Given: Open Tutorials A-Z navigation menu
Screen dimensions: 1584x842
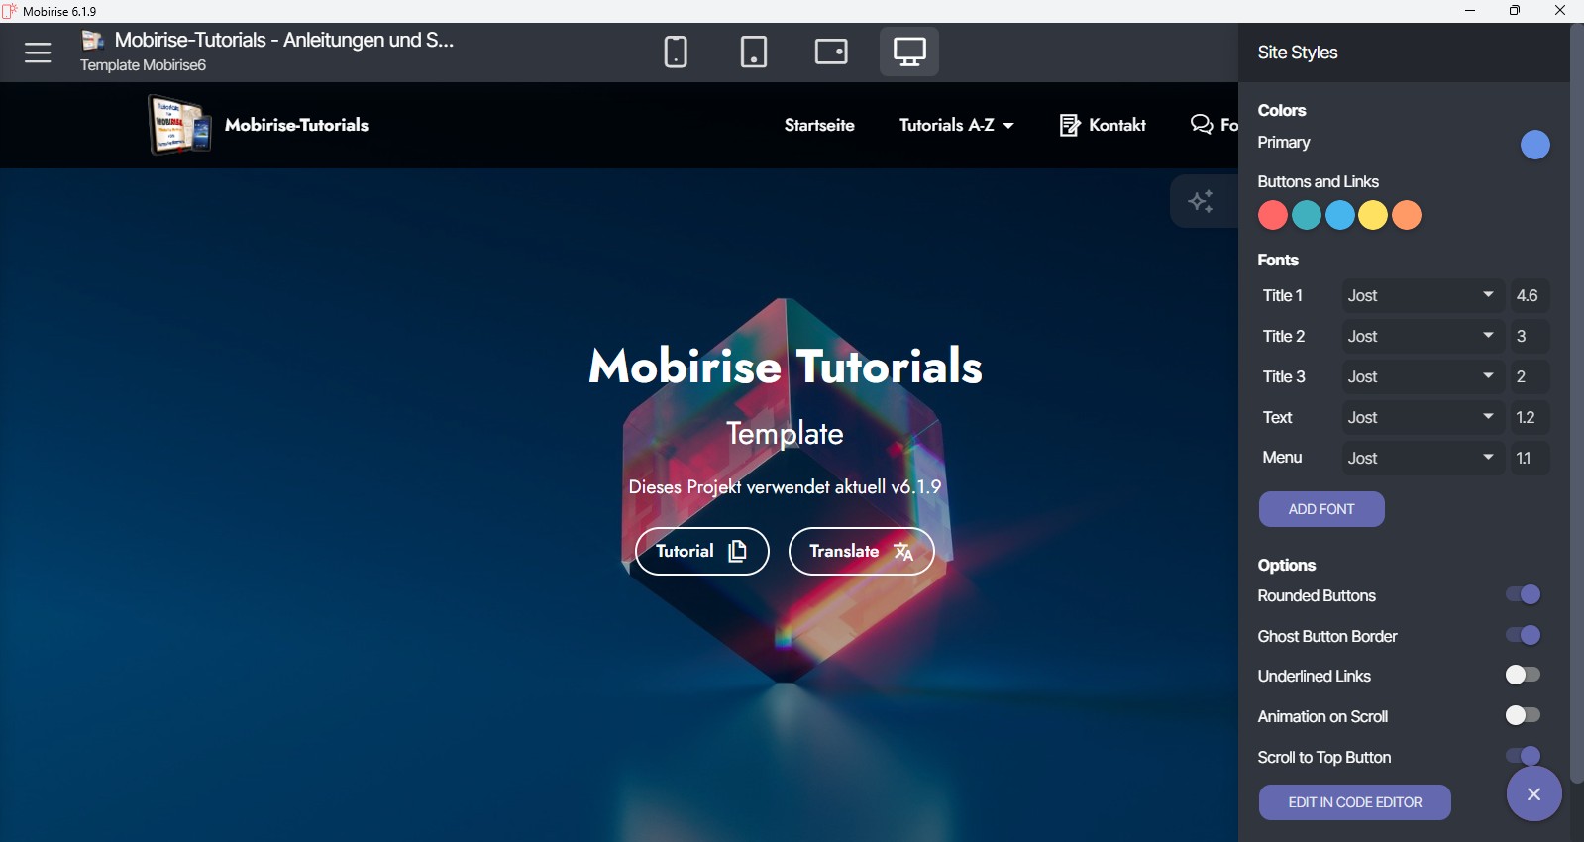Looking at the screenshot, I should coord(956,125).
